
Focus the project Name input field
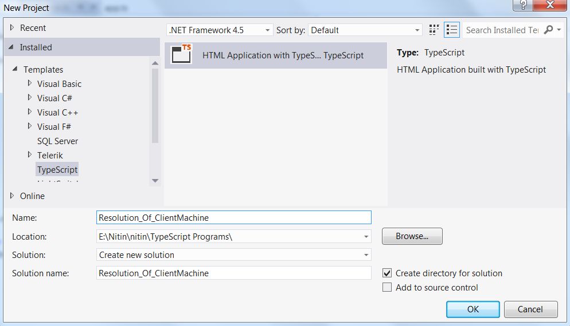click(234, 217)
